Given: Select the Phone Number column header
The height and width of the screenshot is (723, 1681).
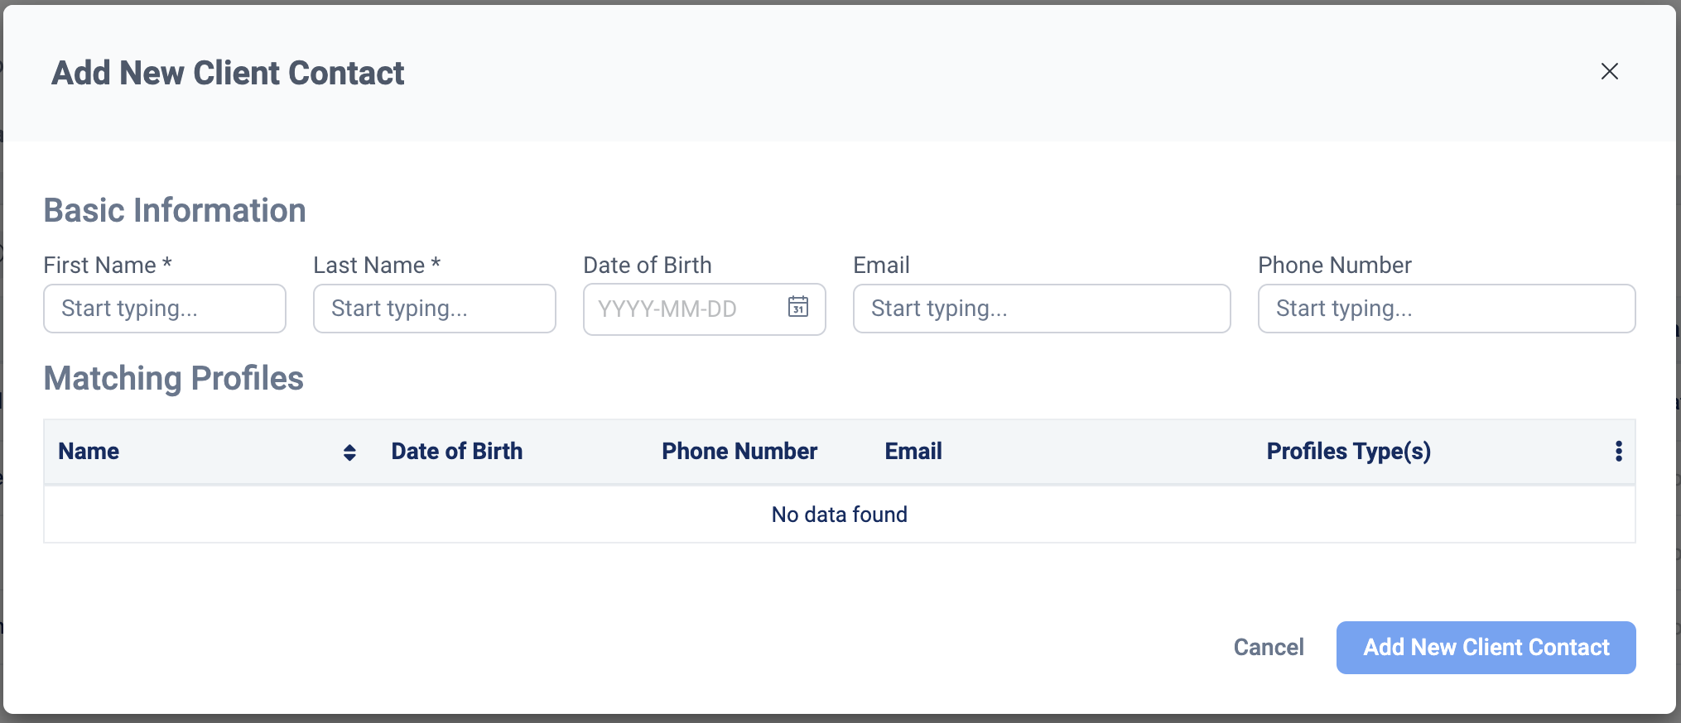Looking at the screenshot, I should (739, 451).
